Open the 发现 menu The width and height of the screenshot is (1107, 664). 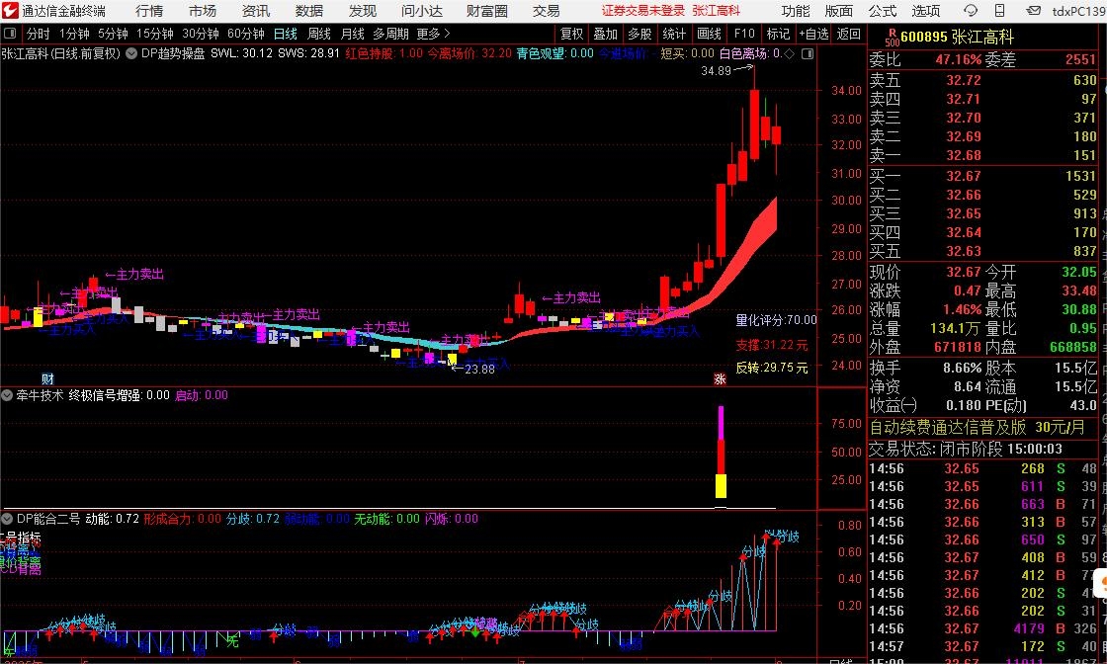tap(362, 11)
